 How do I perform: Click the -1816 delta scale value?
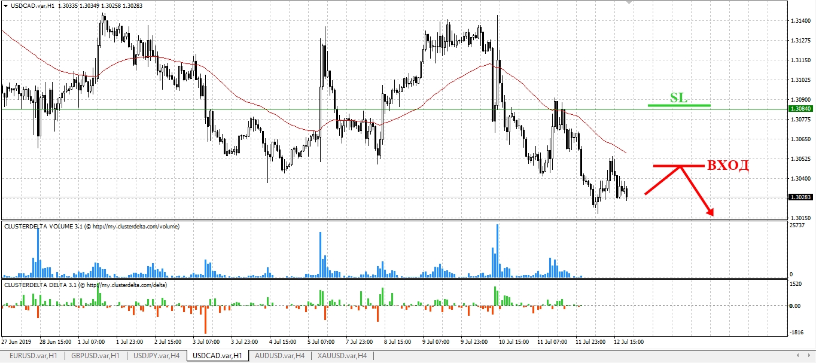(x=797, y=331)
